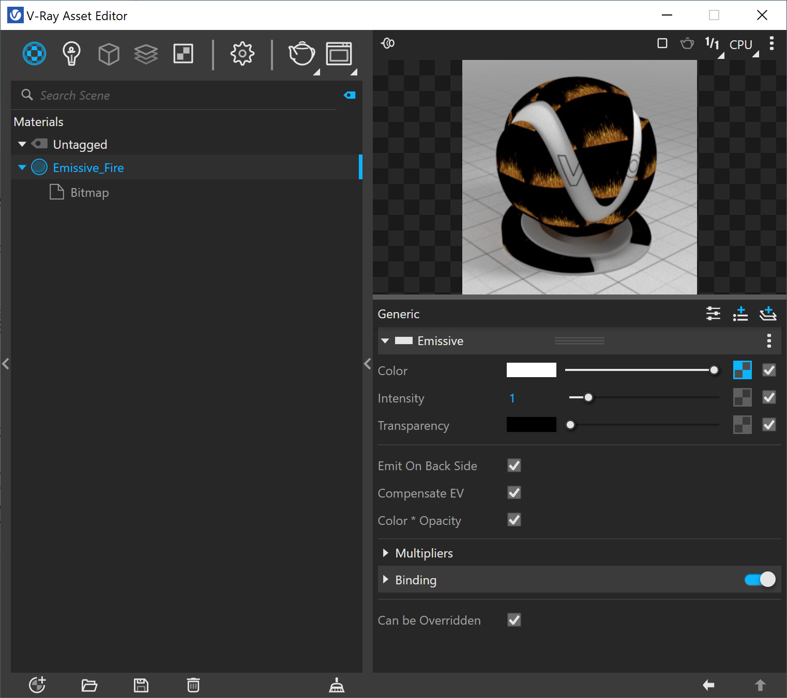Screen dimensions: 787x698
Task: Click the live preview swirl icon
Action: 388,43
